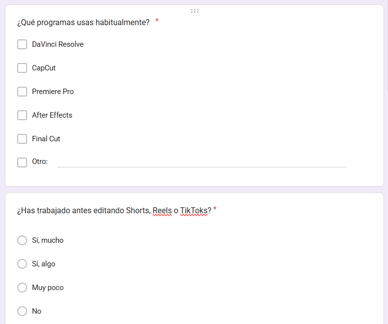
Task: Click the 'CapCut' label text
Action: click(x=44, y=68)
